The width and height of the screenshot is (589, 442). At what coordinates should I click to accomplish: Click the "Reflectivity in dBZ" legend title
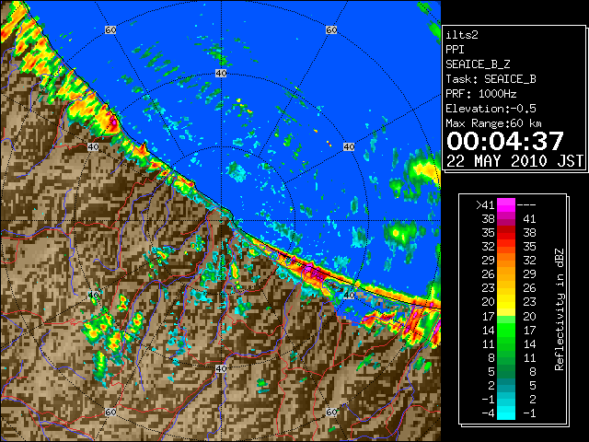pos(560,309)
